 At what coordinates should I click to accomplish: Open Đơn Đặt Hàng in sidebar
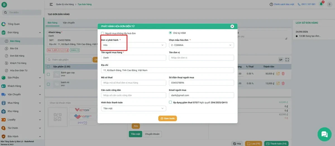[22, 56]
